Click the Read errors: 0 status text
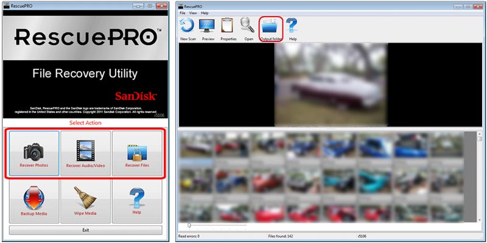The width and height of the screenshot is (487, 243). pos(189,236)
